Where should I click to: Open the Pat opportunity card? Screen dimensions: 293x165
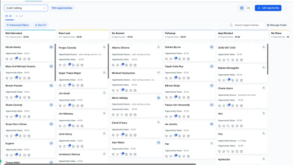tap(167, 144)
